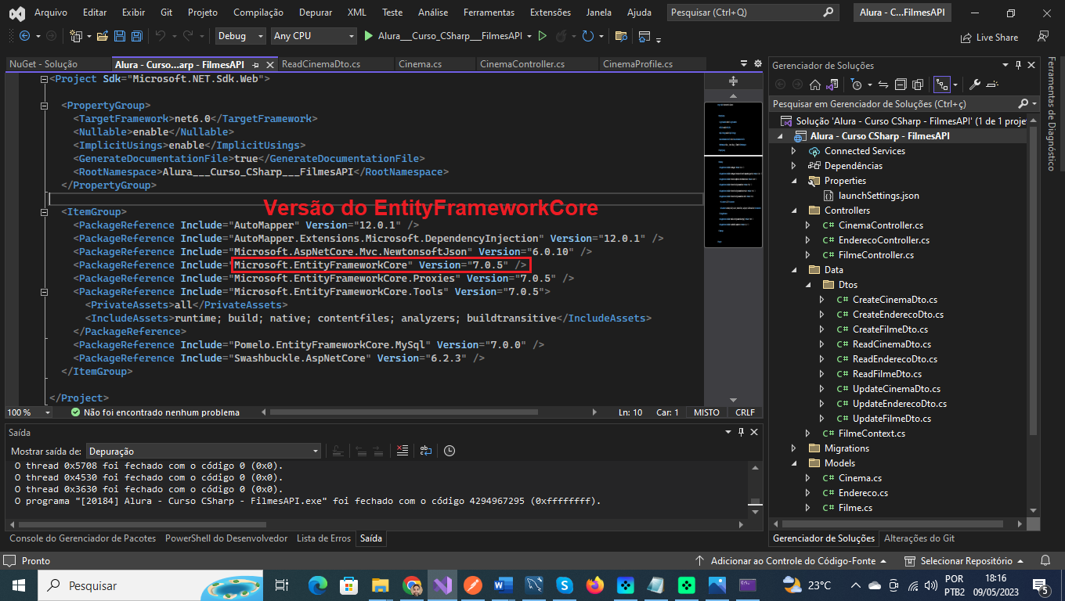Viewport: 1065px width, 601px height.
Task: Click Sync with Active Document arrows icon
Action: (x=883, y=85)
